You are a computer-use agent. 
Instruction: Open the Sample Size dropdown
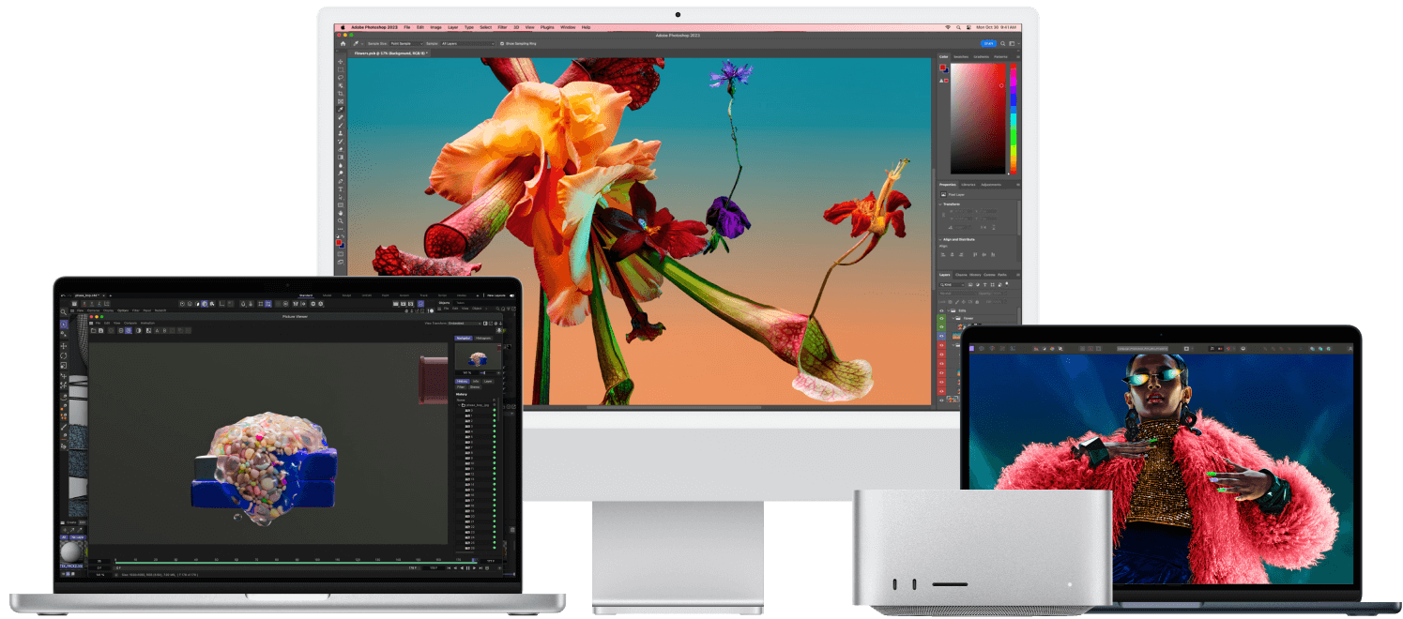point(405,43)
